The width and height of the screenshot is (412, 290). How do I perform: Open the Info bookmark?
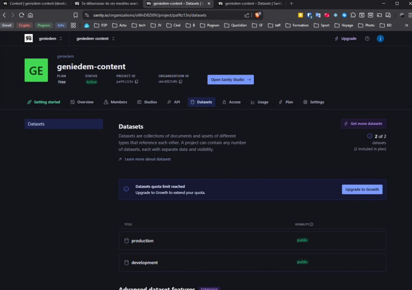pyautogui.click(x=61, y=25)
